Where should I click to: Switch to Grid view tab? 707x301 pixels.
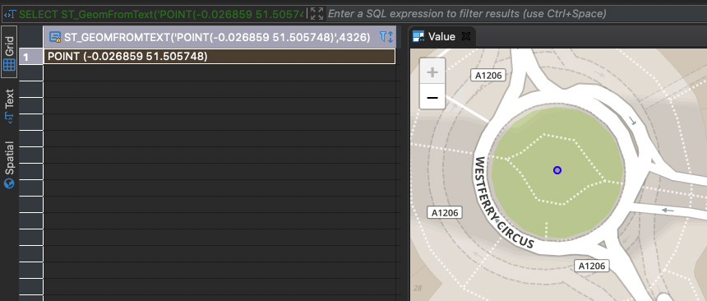(10, 52)
